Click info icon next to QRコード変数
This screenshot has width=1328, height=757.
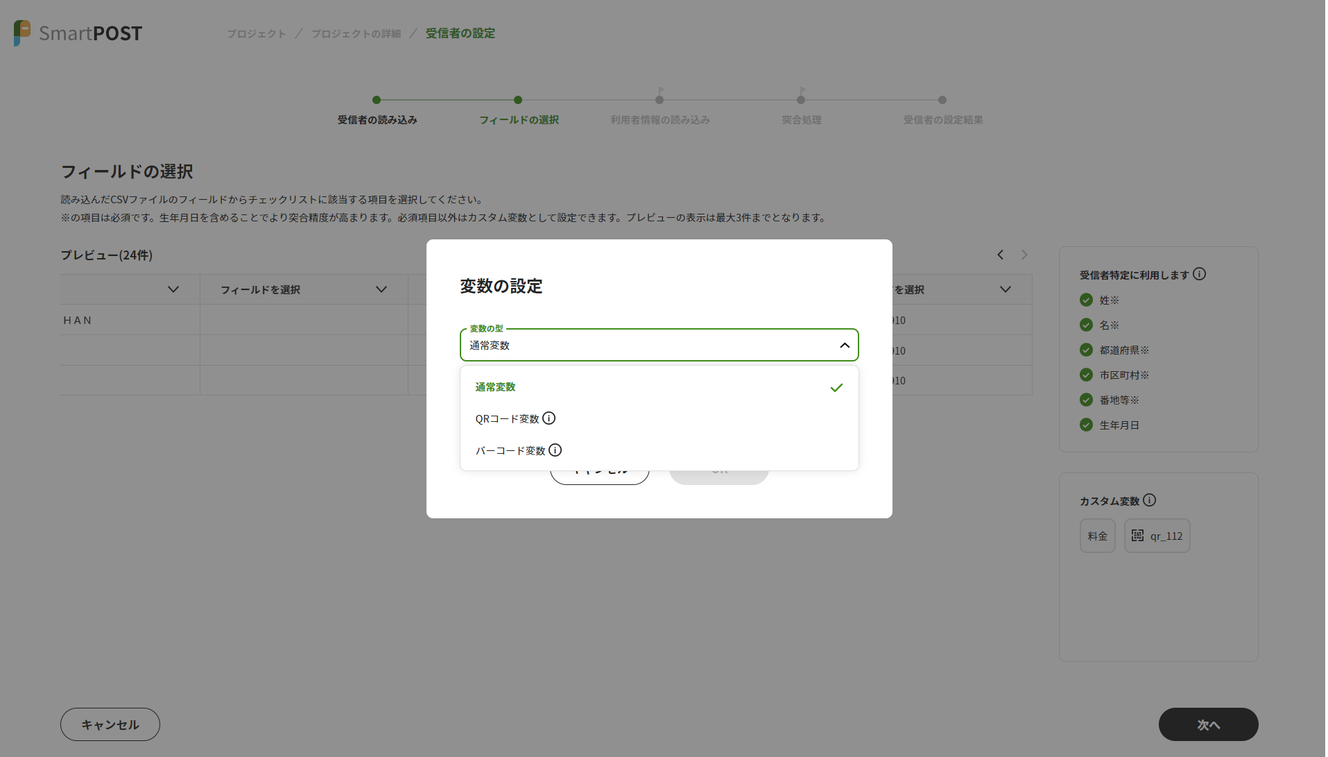point(549,418)
